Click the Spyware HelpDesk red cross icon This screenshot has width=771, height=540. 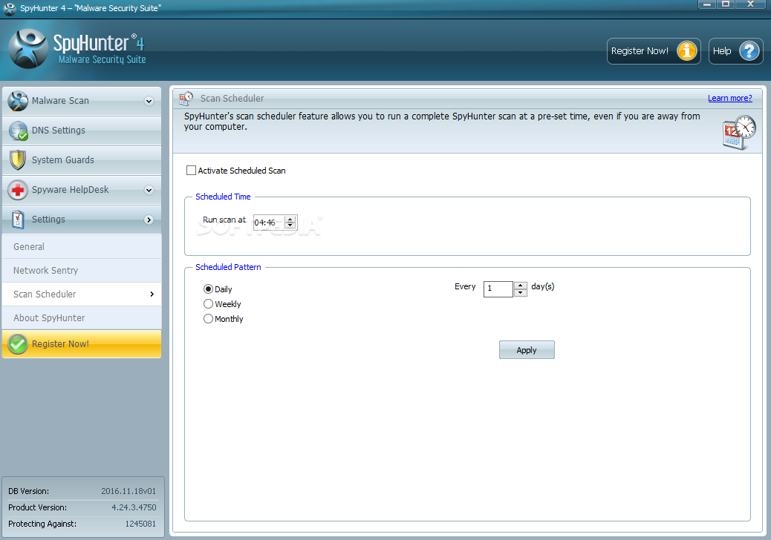[x=18, y=190]
